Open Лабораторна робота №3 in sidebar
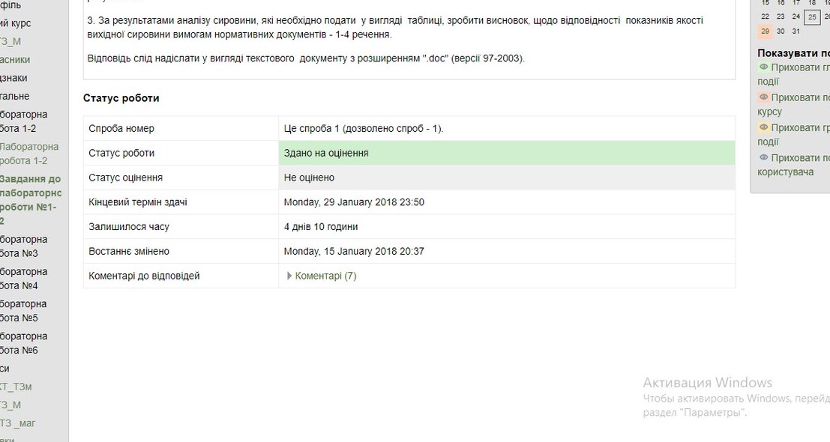Screen dimensions: 830x442 pos(24,246)
